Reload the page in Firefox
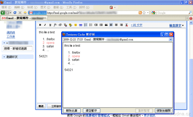The width and height of the screenshot is (193, 117). pyautogui.click(x=15, y=13)
